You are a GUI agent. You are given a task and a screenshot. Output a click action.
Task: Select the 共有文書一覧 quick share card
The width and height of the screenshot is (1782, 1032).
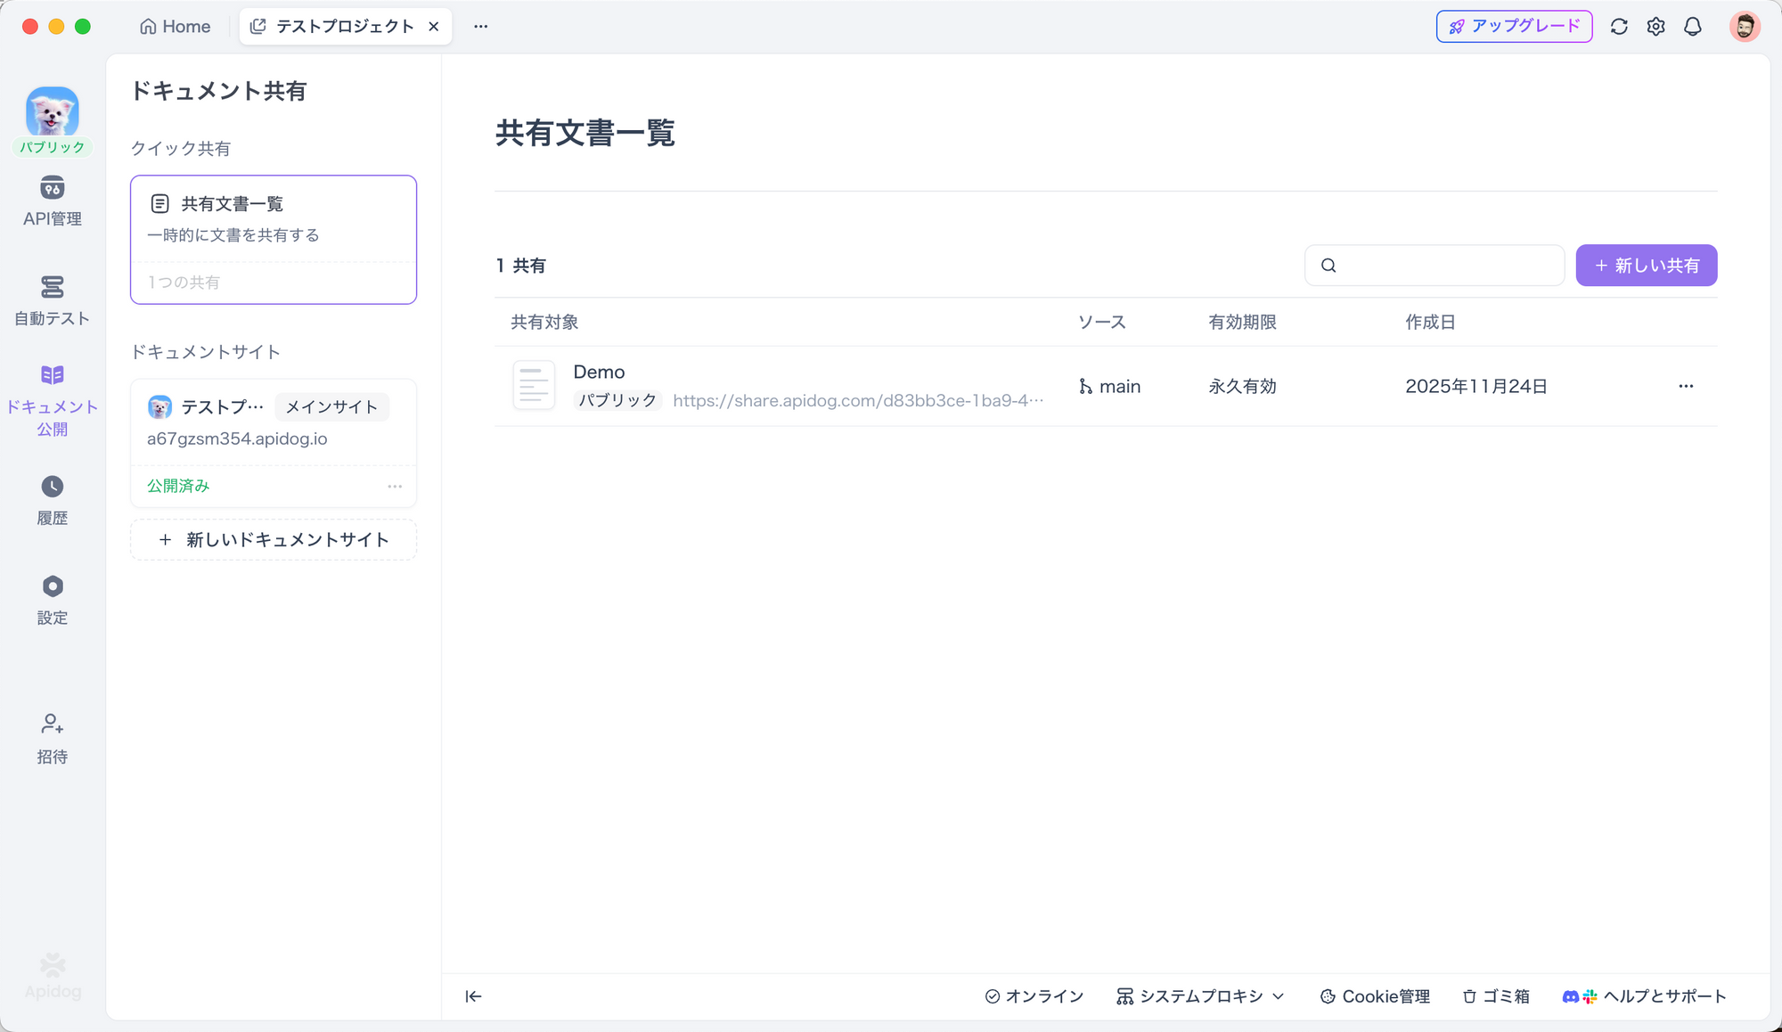[274, 239]
